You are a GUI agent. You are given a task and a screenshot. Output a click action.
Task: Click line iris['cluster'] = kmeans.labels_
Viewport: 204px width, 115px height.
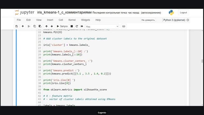[x=66, y=45]
